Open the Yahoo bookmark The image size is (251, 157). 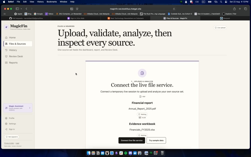[x=49, y=14]
